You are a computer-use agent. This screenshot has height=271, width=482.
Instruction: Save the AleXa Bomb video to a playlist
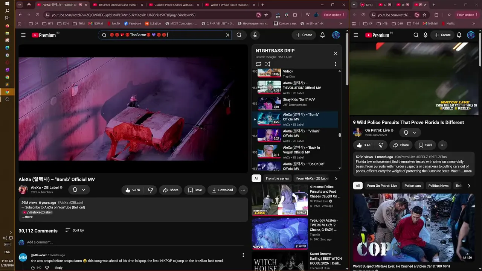[x=195, y=190]
